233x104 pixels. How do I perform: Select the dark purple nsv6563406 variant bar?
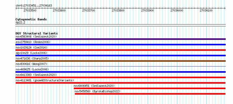[120, 39]
